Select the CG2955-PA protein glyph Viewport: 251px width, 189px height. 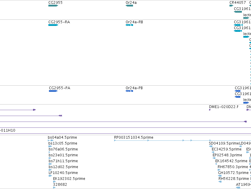coord(53,91)
